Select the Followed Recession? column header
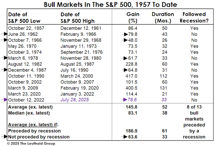This screenshot has width=215, height=146. tap(194, 17)
